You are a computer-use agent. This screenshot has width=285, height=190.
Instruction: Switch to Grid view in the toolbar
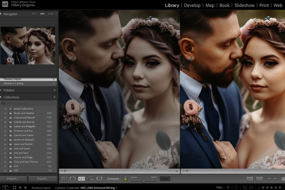click(64, 179)
